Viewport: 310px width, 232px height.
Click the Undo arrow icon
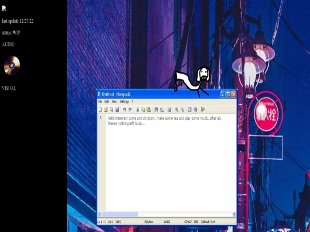point(125,109)
